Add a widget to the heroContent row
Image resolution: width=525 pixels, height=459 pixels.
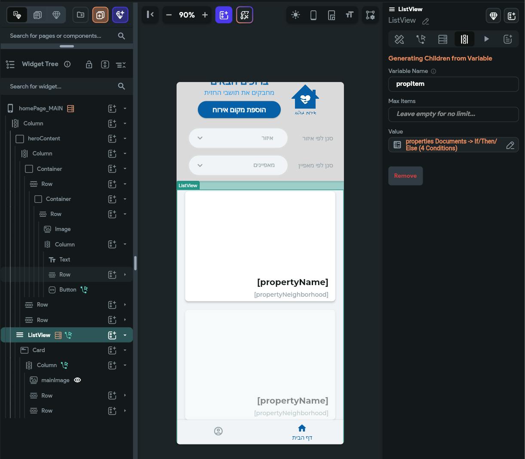coord(112,139)
